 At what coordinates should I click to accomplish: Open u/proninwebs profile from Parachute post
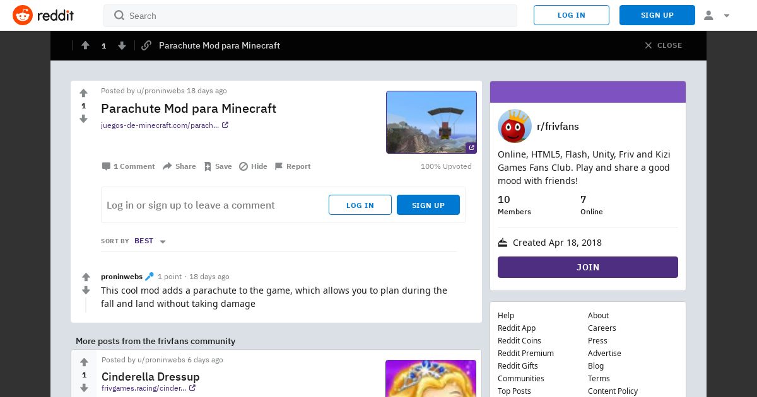[x=161, y=91]
